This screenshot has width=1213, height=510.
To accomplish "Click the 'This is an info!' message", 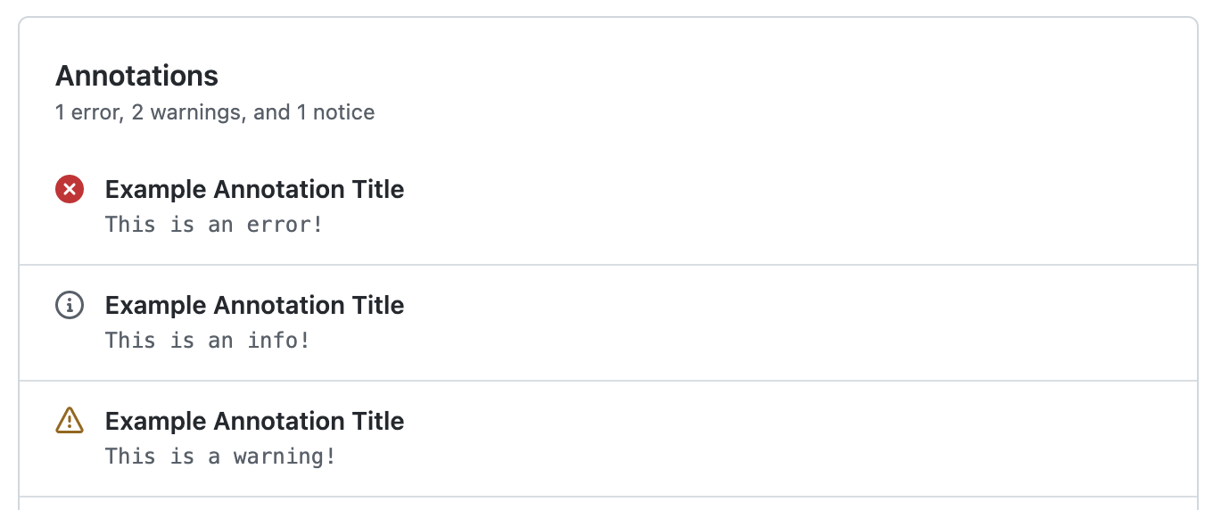I will (207, 340).
